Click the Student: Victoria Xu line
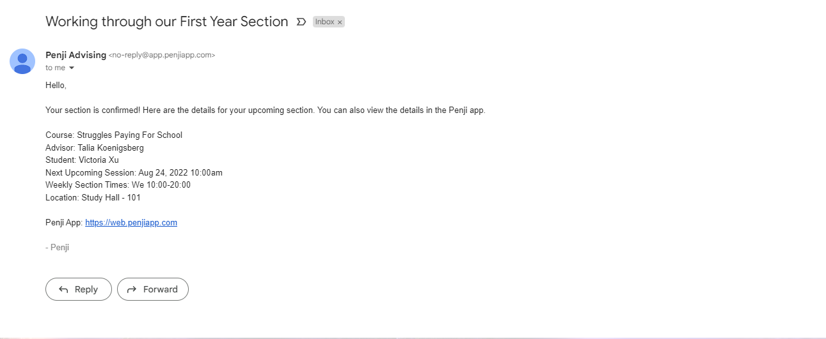 point(82,160)
